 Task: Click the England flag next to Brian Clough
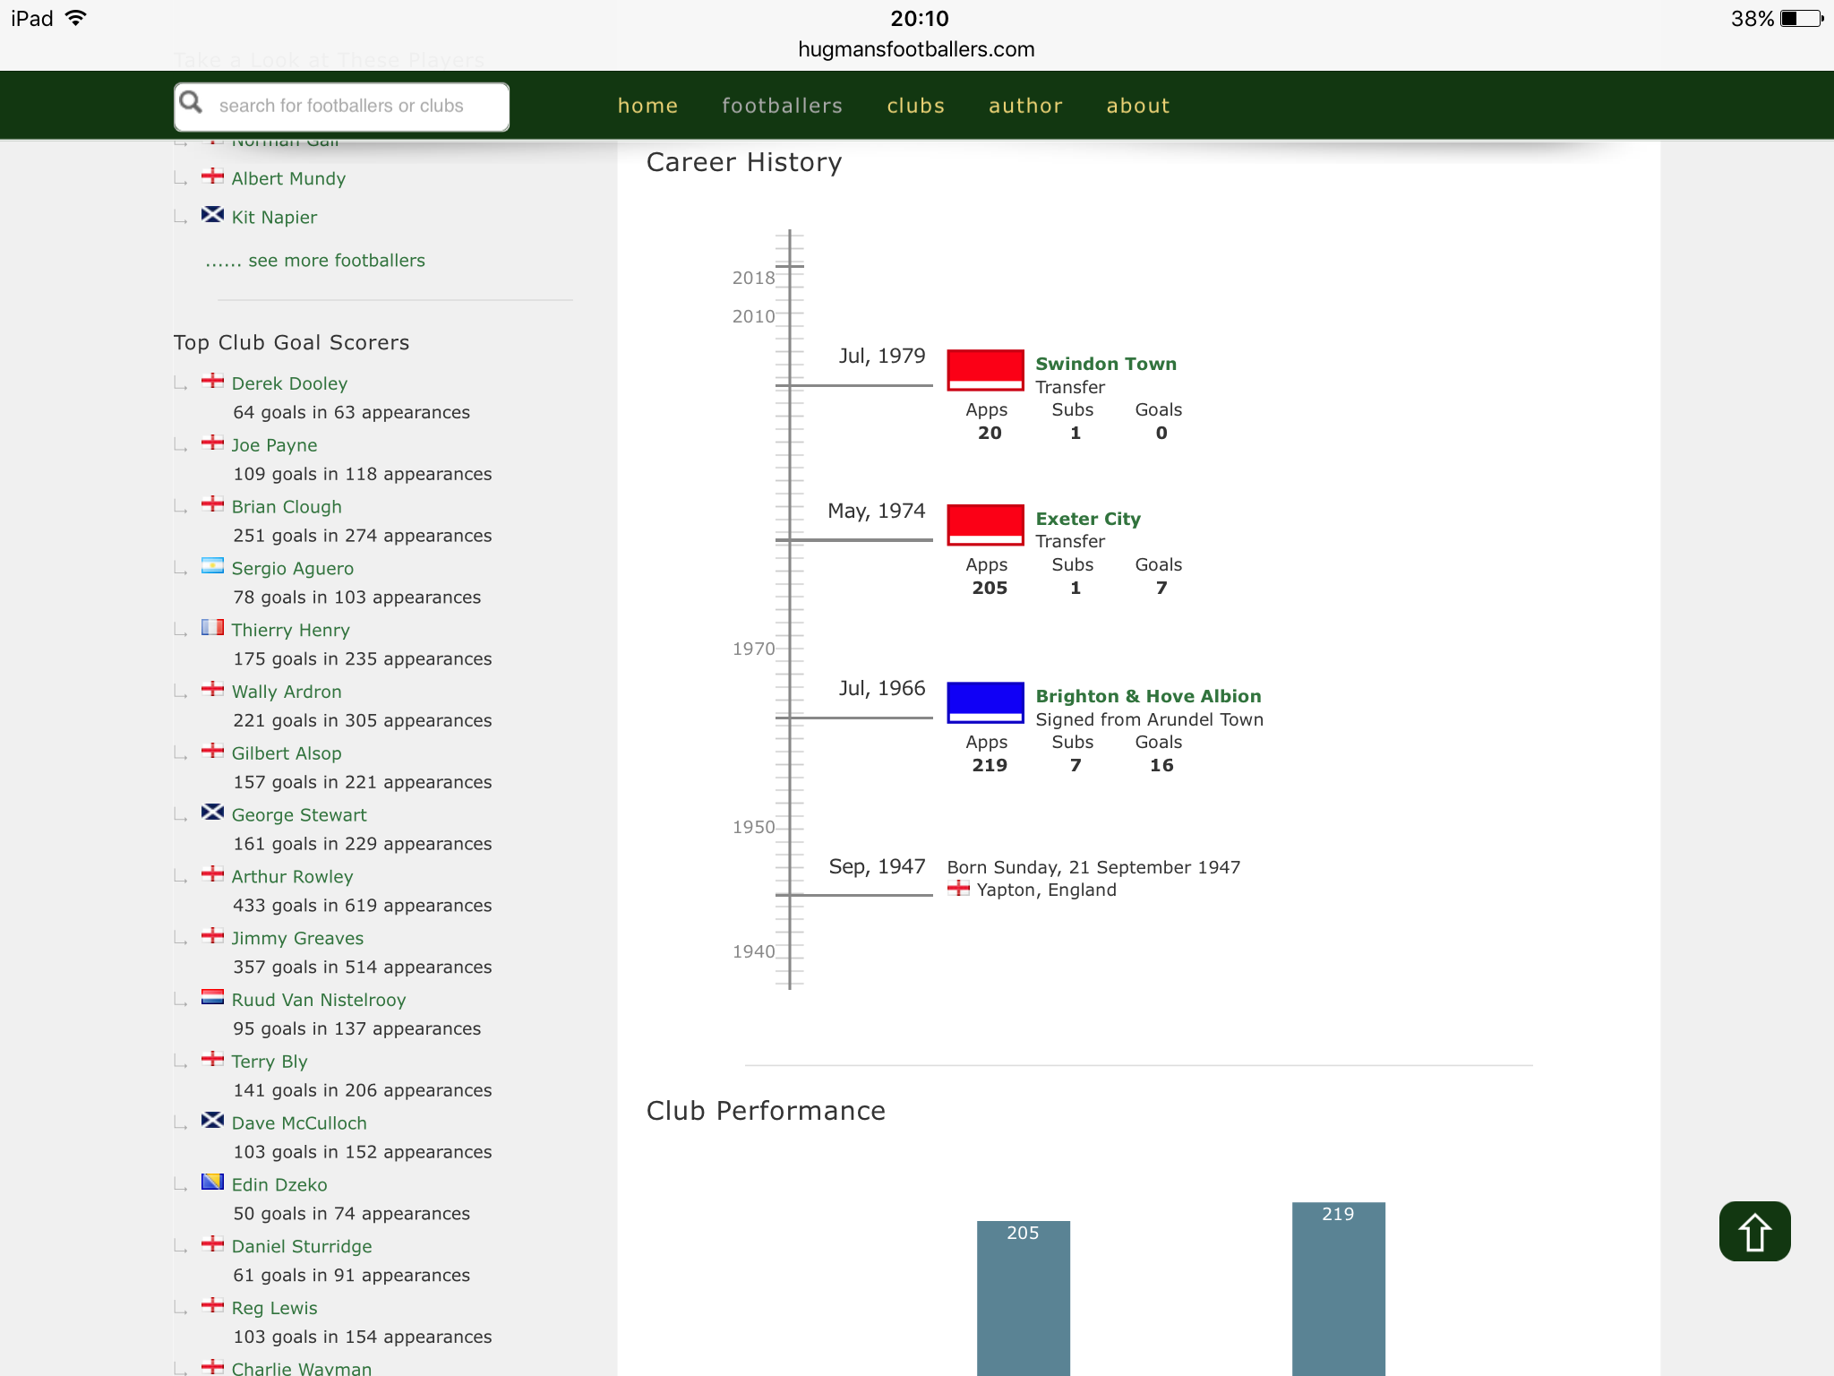(212, 503)
